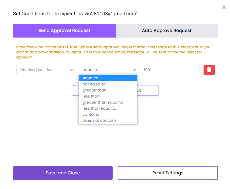Viewport: 230px width, 189px height.
Task: Switch to the Auto Approve Request tab
Action: 167,30
